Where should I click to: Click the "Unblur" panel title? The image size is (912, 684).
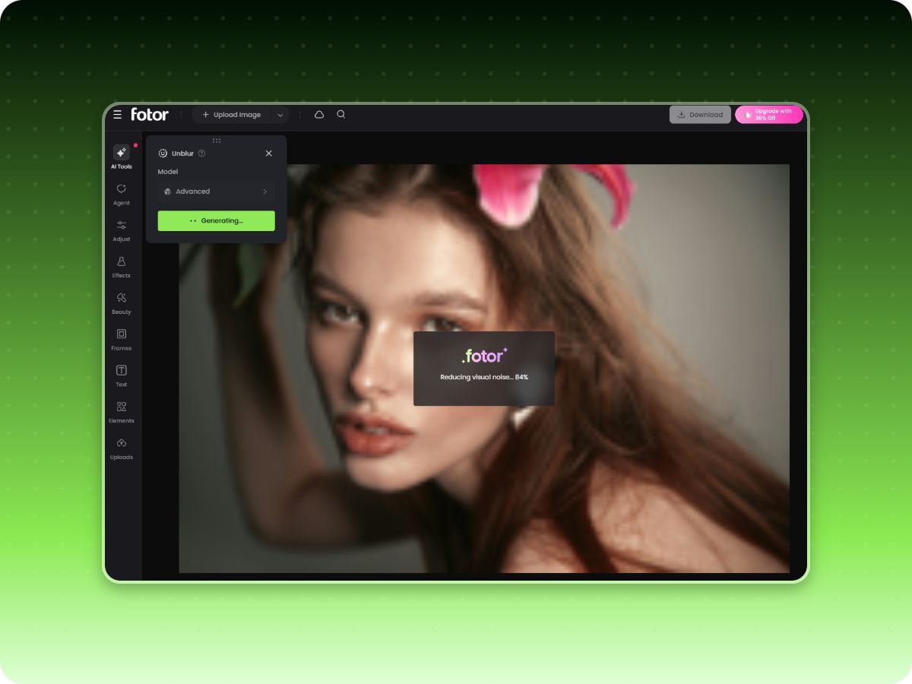coord(182,154)
